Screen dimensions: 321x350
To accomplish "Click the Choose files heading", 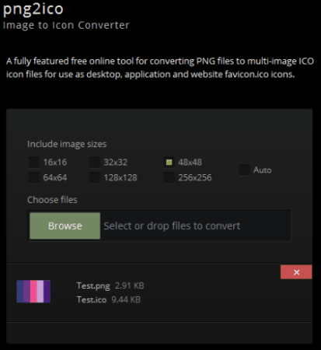I will click(52, 200).
